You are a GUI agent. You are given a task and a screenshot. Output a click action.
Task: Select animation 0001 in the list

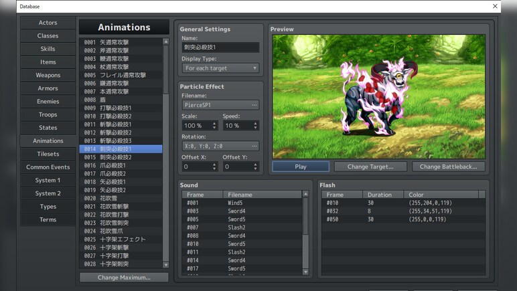(121, 42)
